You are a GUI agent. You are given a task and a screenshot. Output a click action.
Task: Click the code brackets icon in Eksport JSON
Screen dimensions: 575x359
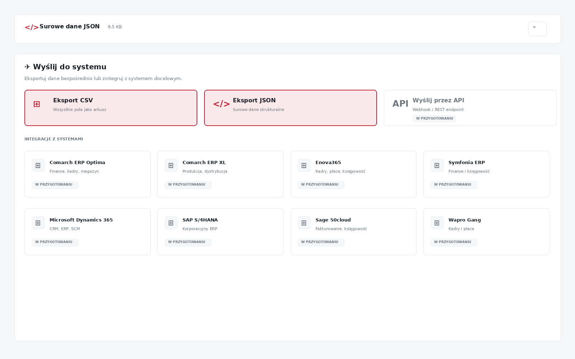(221, 104)
